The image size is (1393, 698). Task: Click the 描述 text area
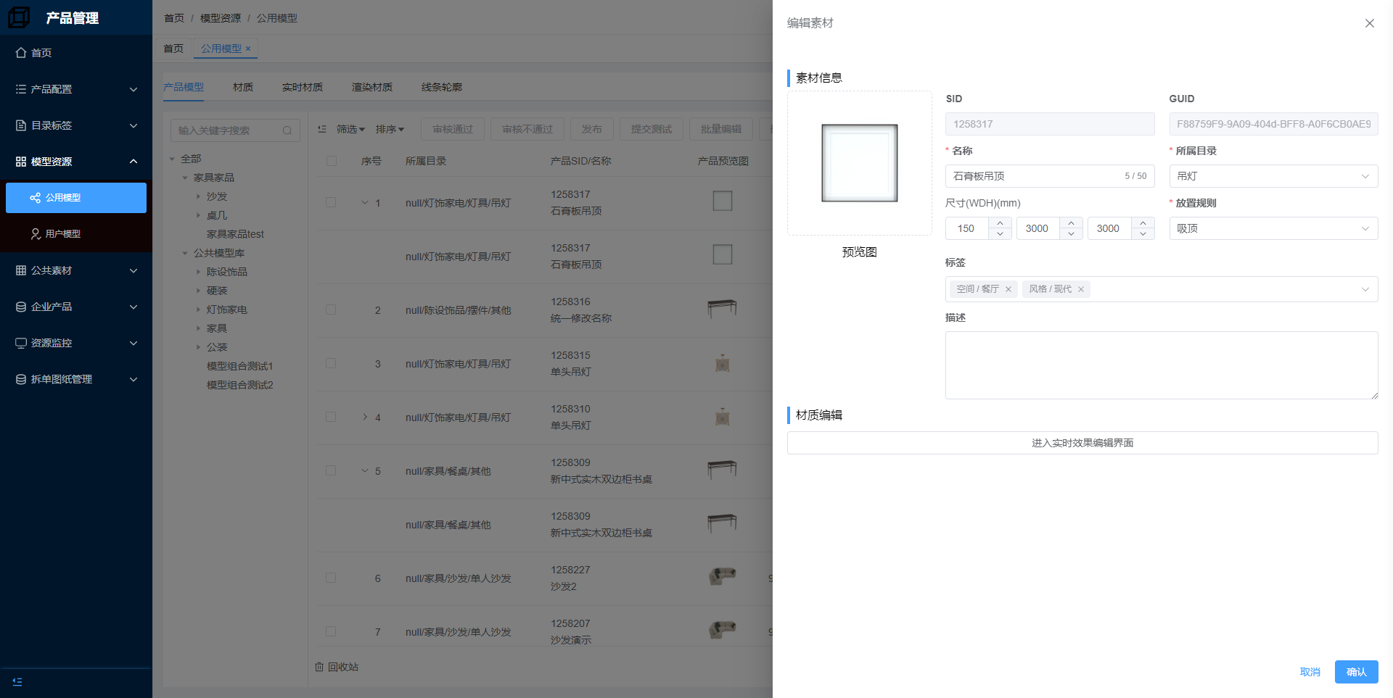tap(1161, 365)
